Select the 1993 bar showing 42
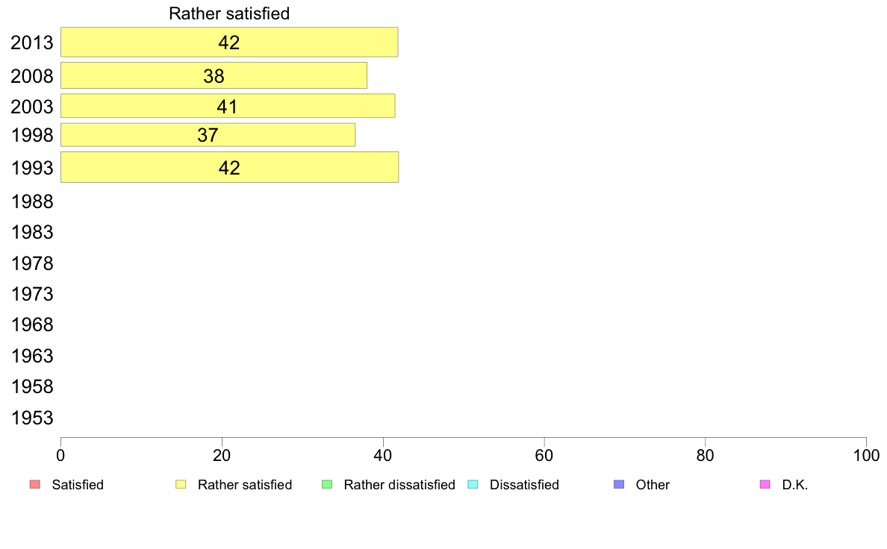887x549 pixels. [x=230, y=167]
